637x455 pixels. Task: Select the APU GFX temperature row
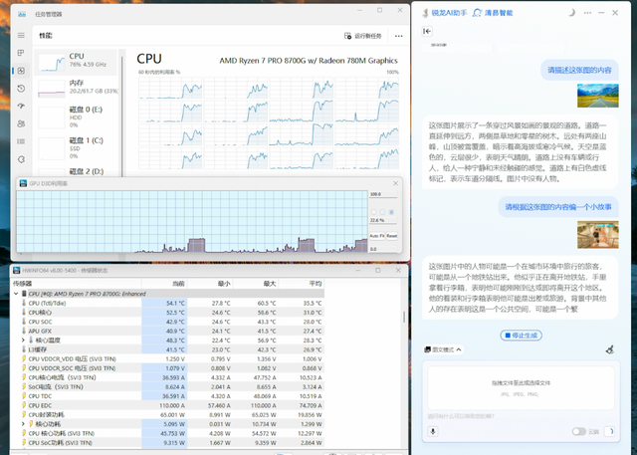pos(168,332)
